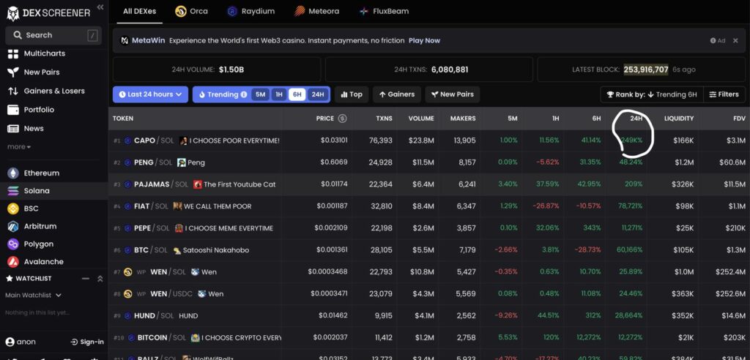Viewport: 750px width, 360px height.
Task: Open the CAPO/SOL token row
Action: [429, 140]
